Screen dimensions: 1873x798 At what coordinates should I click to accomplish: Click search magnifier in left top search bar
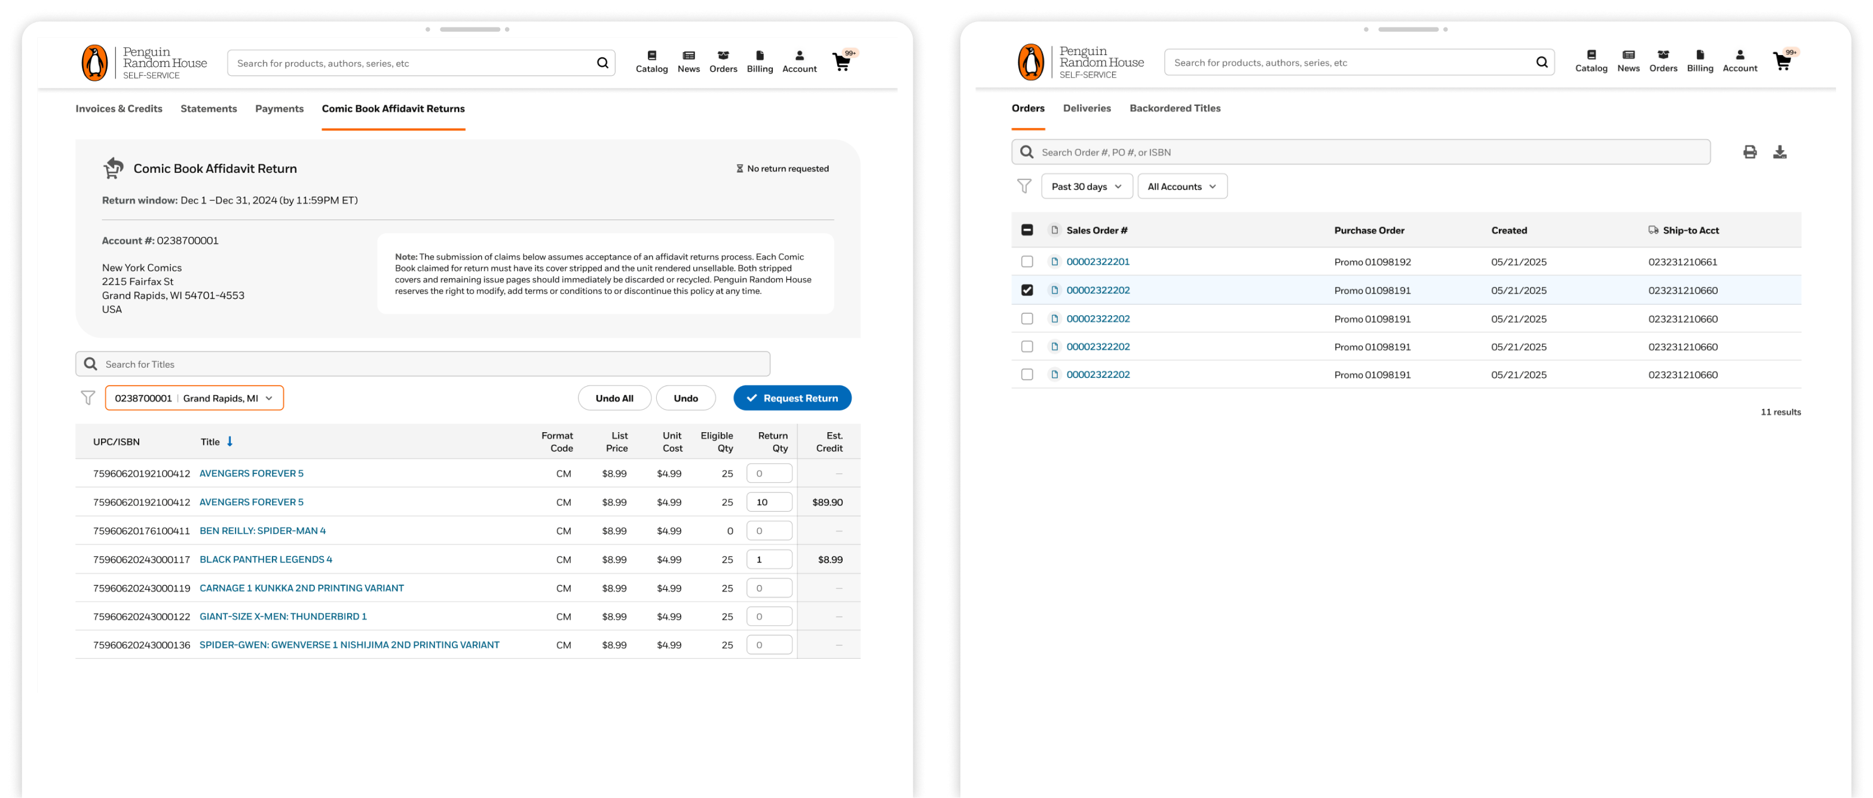coord(602,63)
